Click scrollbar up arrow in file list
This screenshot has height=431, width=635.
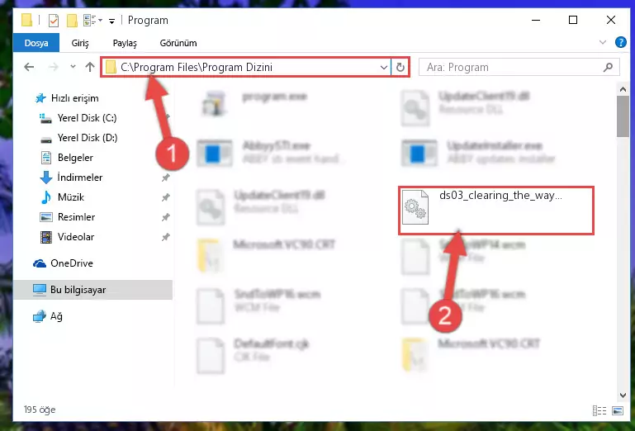tap(623, 89)
